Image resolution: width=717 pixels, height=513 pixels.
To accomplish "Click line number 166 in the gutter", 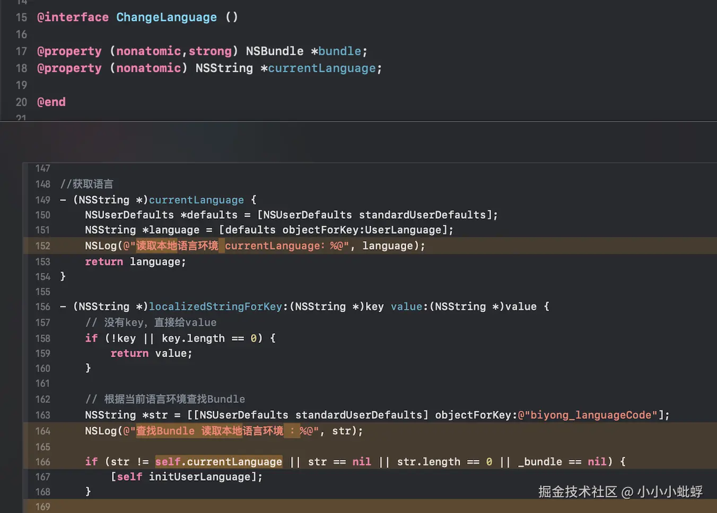I will (43, 462).
